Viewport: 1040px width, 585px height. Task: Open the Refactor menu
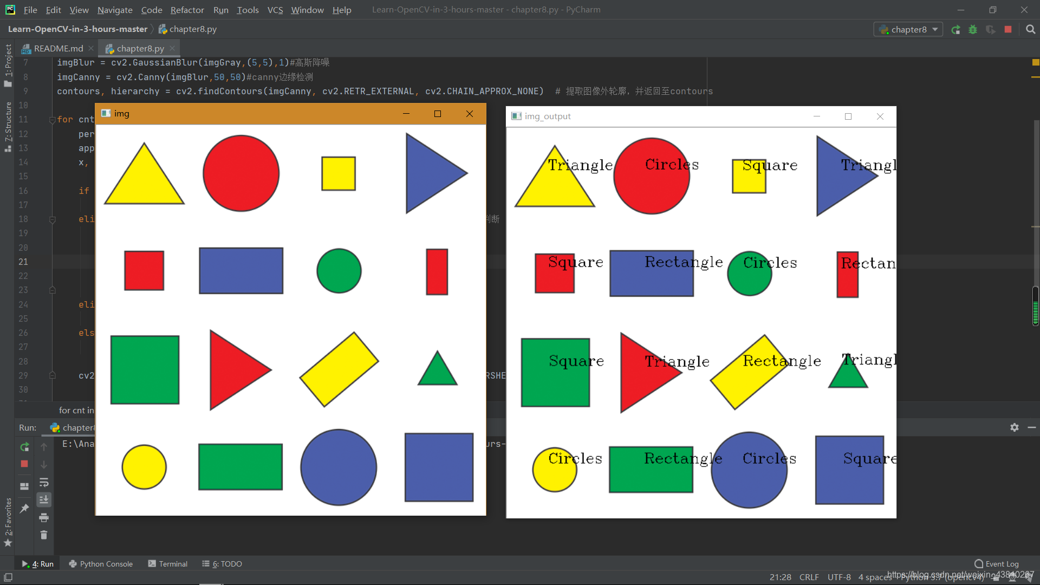pos(187,10)
